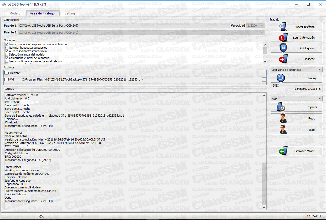Click the Buscar teléfono magnifier icon
The image size is (326, 220).
[283, 27]
